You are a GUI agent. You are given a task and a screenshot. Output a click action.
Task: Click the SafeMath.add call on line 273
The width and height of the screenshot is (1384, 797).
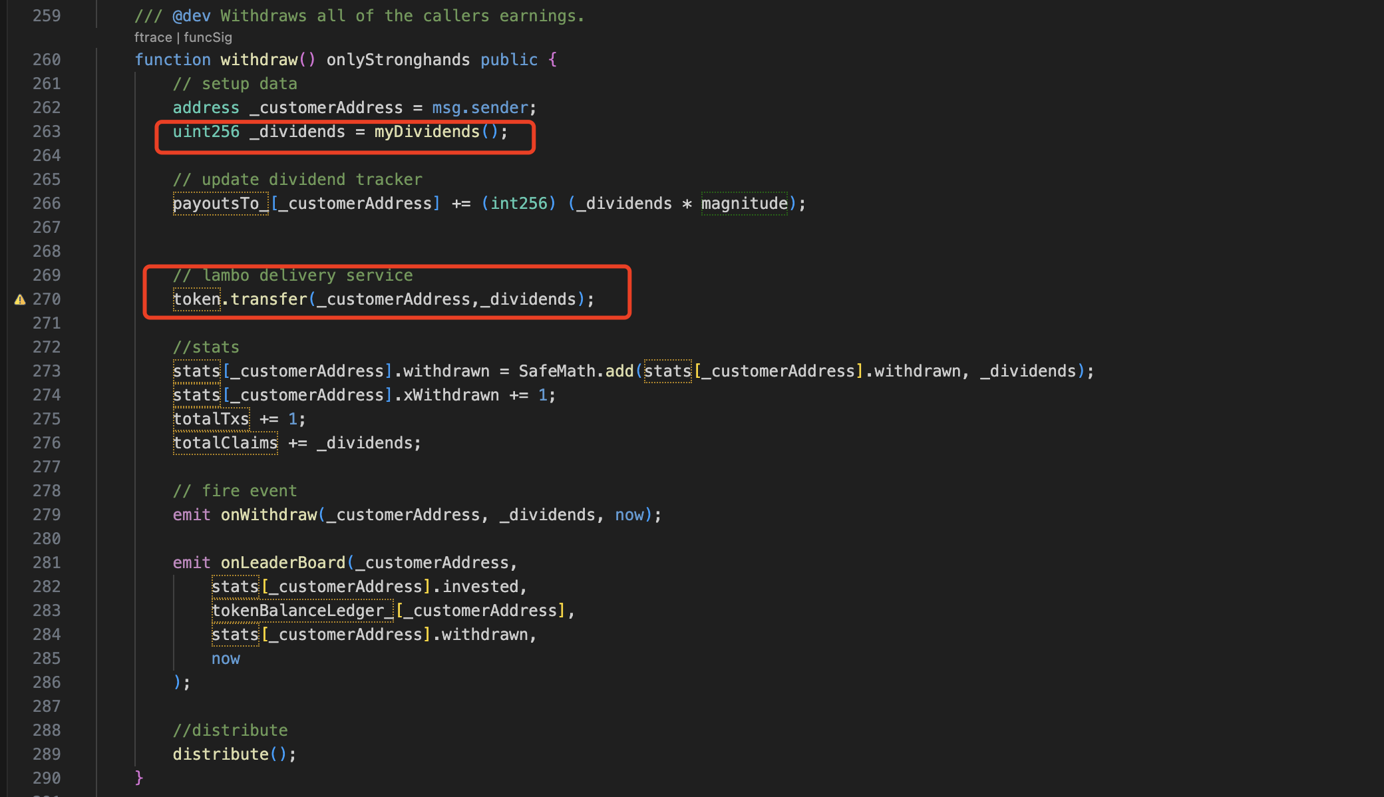pyautogui.click(x=576, y=371)
